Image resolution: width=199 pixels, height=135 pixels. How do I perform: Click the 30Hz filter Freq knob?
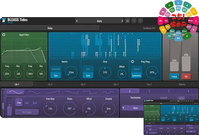point(7,74)
